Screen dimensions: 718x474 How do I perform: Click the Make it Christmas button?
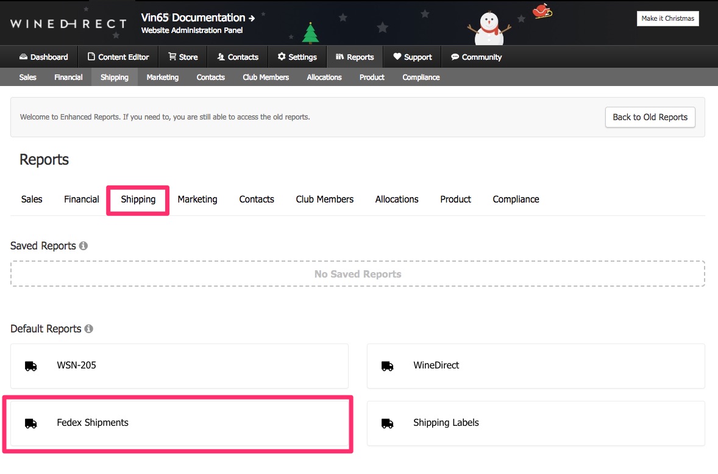[667, 18]
